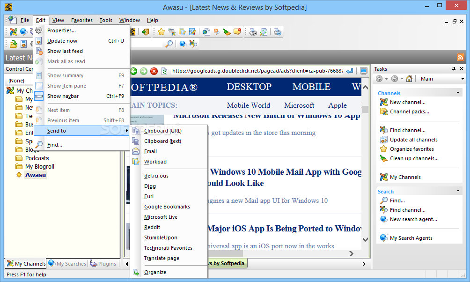Click the feed search toolbar icon
This screenshot has width=470, height=282.
click(x=216, y=31)
